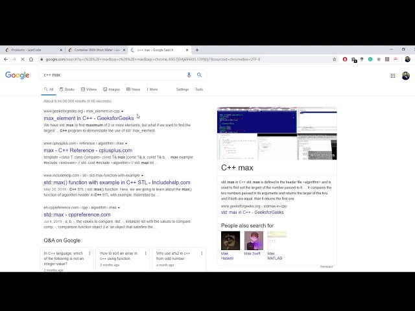Click the site lock icon in address bar

[41, 60]
